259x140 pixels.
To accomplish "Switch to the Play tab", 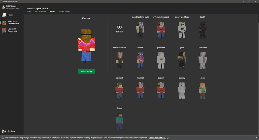I will click(x=29, y=12).
